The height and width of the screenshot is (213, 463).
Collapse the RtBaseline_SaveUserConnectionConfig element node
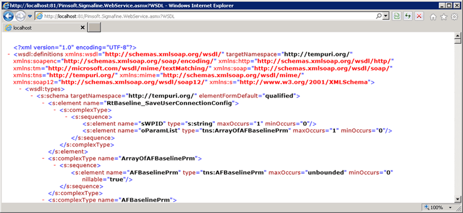pyautogui.click(x=43, y=103)
